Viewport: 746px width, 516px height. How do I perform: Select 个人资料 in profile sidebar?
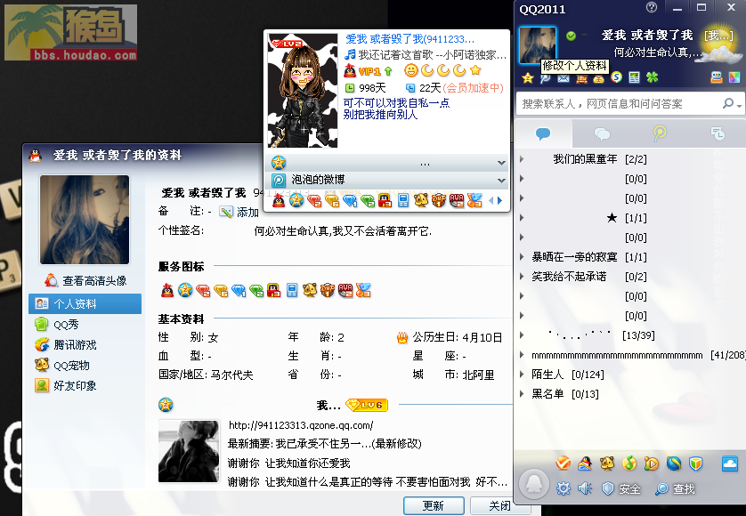pyautogui.click(x=85, y=304)
